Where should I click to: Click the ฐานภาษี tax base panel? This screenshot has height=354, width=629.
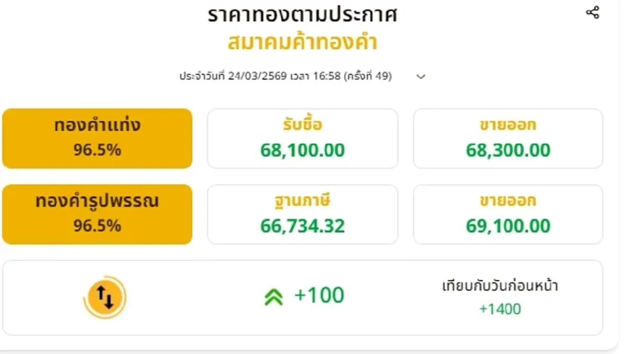(303, 214)
